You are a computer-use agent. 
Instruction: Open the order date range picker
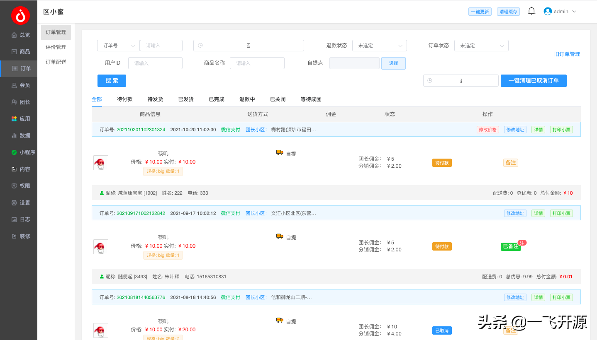[x=249, y=46]
